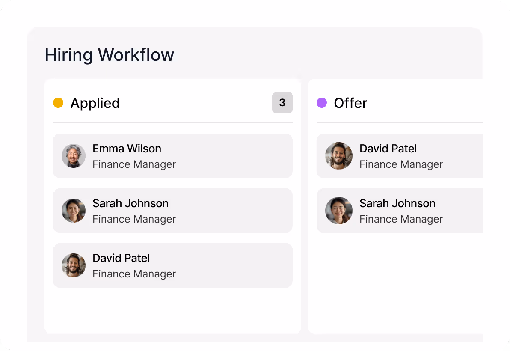The image size is (510, 351).
Task: Select the Offer column heading
Action: (350, 103)
